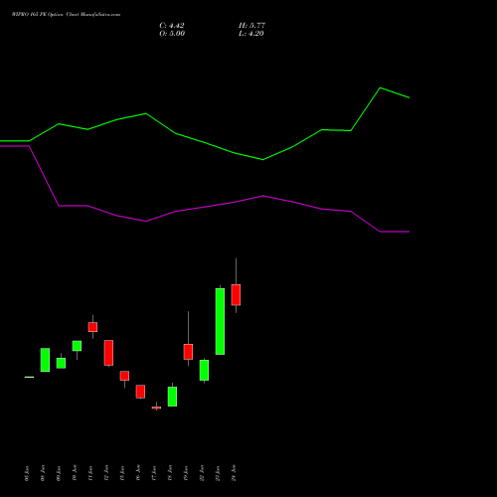Select the red candle with long upper wick, 19 Jun

pyautogui.click(x=188, y=352)
